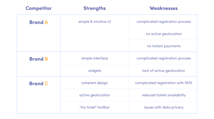Click the 'reduced tickets availability' cell
The width and height of the screenshot is (214, 119).
[163, 95]
